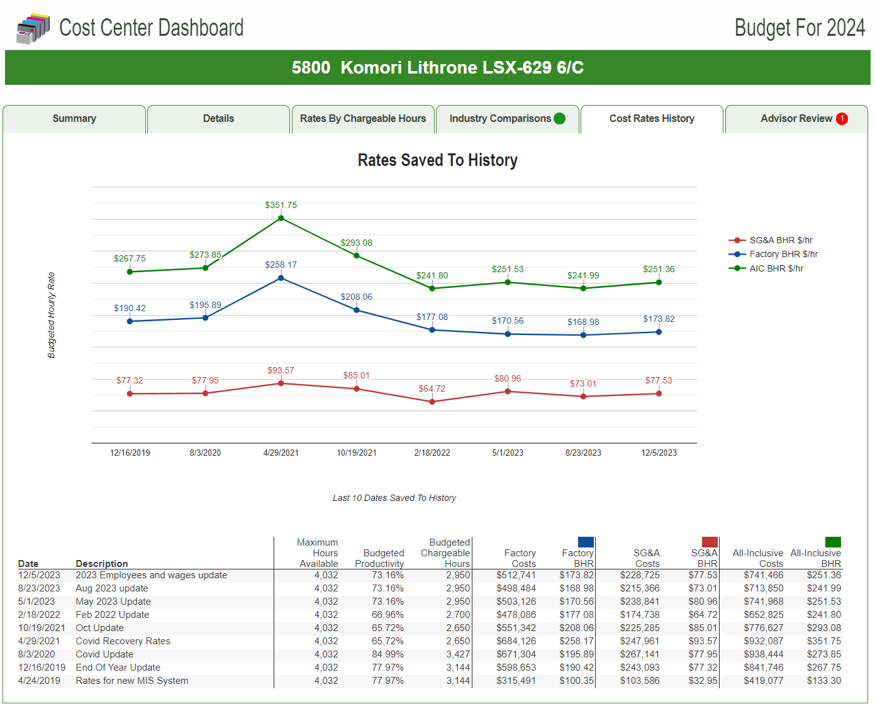Select the Rates for new MIS System row
The image size is (875, 709).
[430, 681]
